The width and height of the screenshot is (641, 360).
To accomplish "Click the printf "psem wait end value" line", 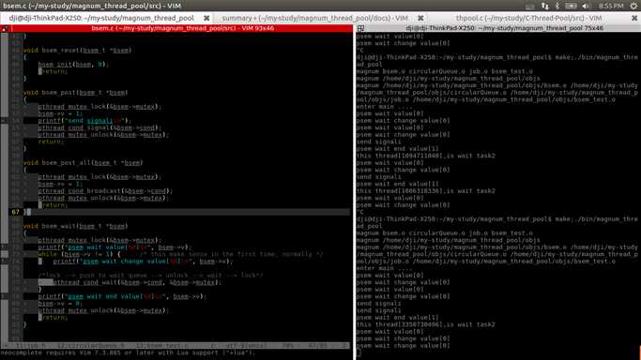I will [122, 297].
